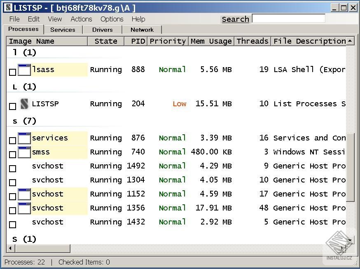
Task: Collapse the s (7) process group
Action: pyautogui.click(x=24, y=121)
